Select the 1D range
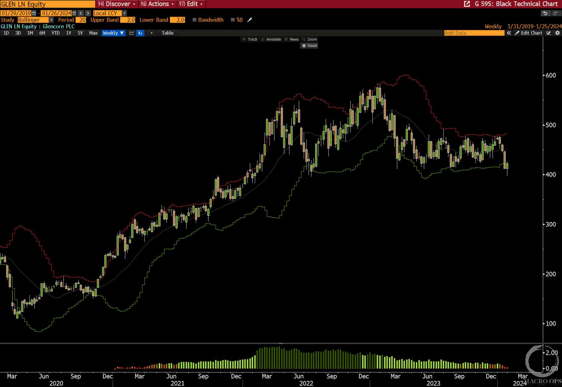 pos(6,33)
